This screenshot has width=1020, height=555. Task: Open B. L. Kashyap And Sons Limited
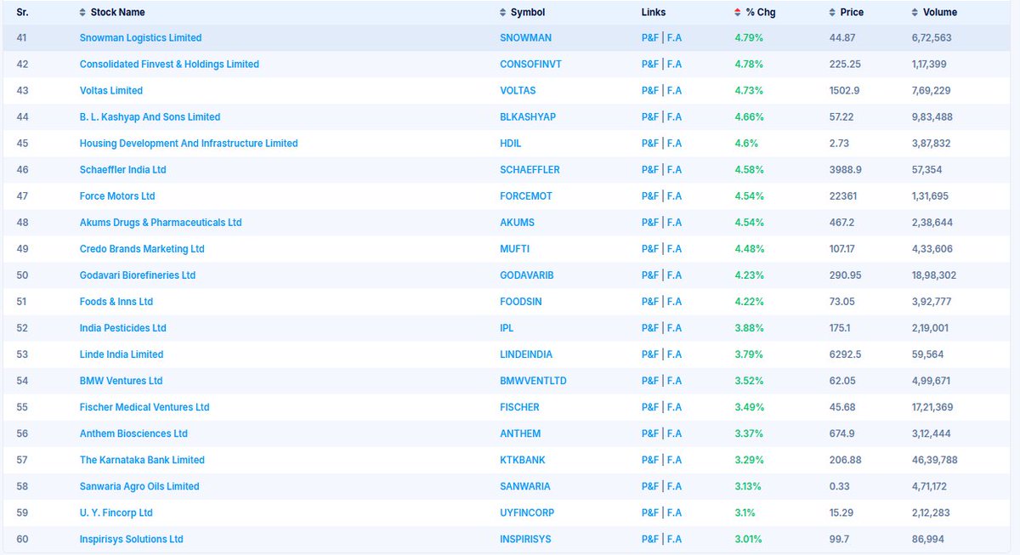pyautogui.click(x=150, y=116)
